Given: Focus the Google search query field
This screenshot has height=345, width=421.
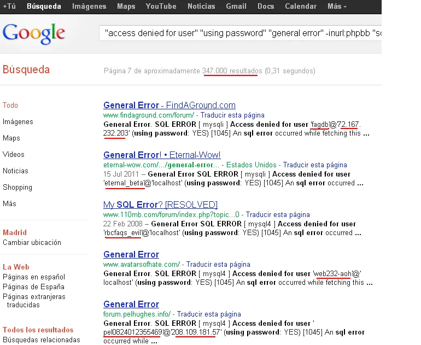Looking at the screenshot, I should (x=241, y=33).
